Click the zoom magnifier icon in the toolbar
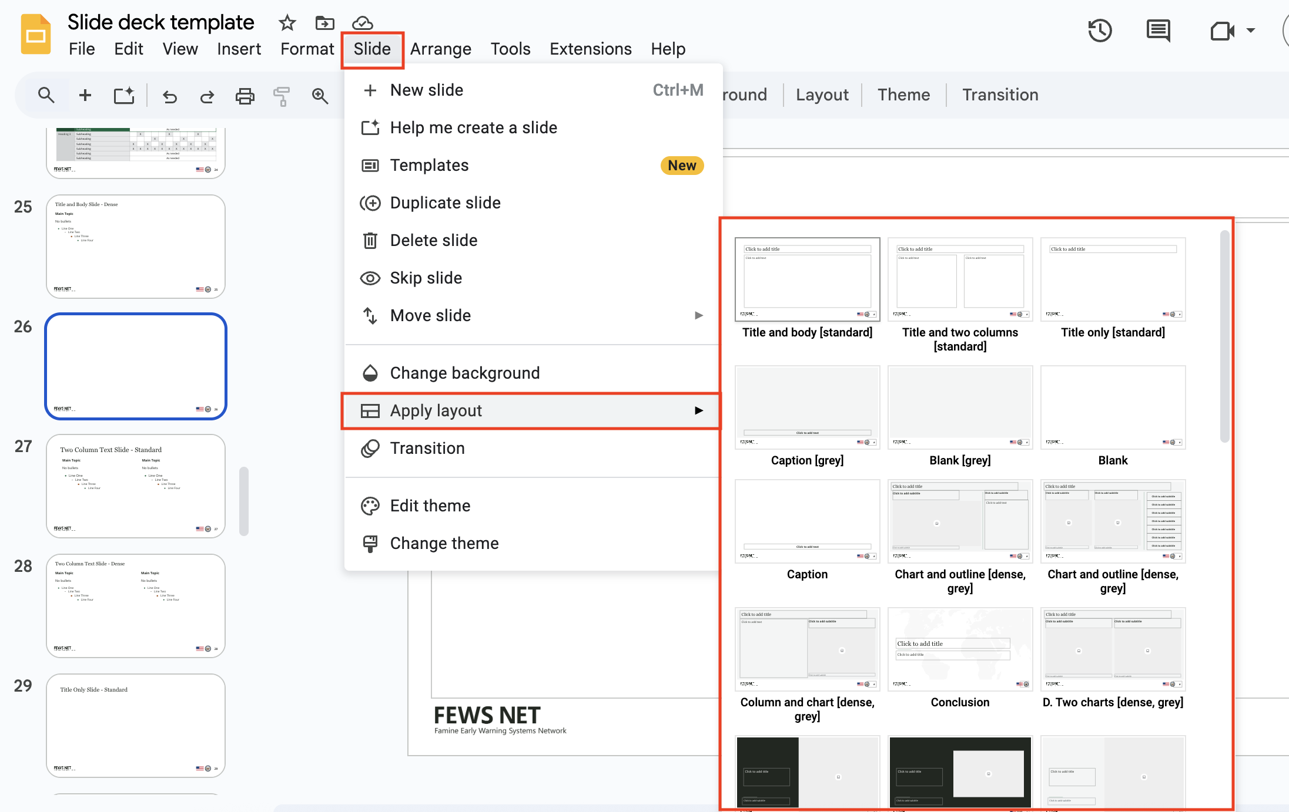Image resolution: width=1289 pixels, height=812 pixels. pyautogui.click(x=320, y=96)
